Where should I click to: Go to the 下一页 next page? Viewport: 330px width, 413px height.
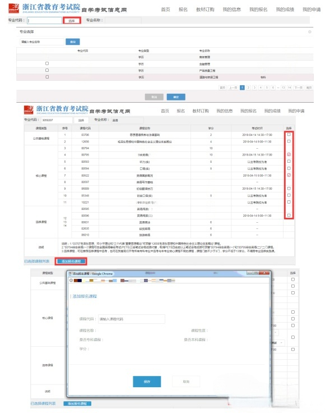[x=298, y=88]
